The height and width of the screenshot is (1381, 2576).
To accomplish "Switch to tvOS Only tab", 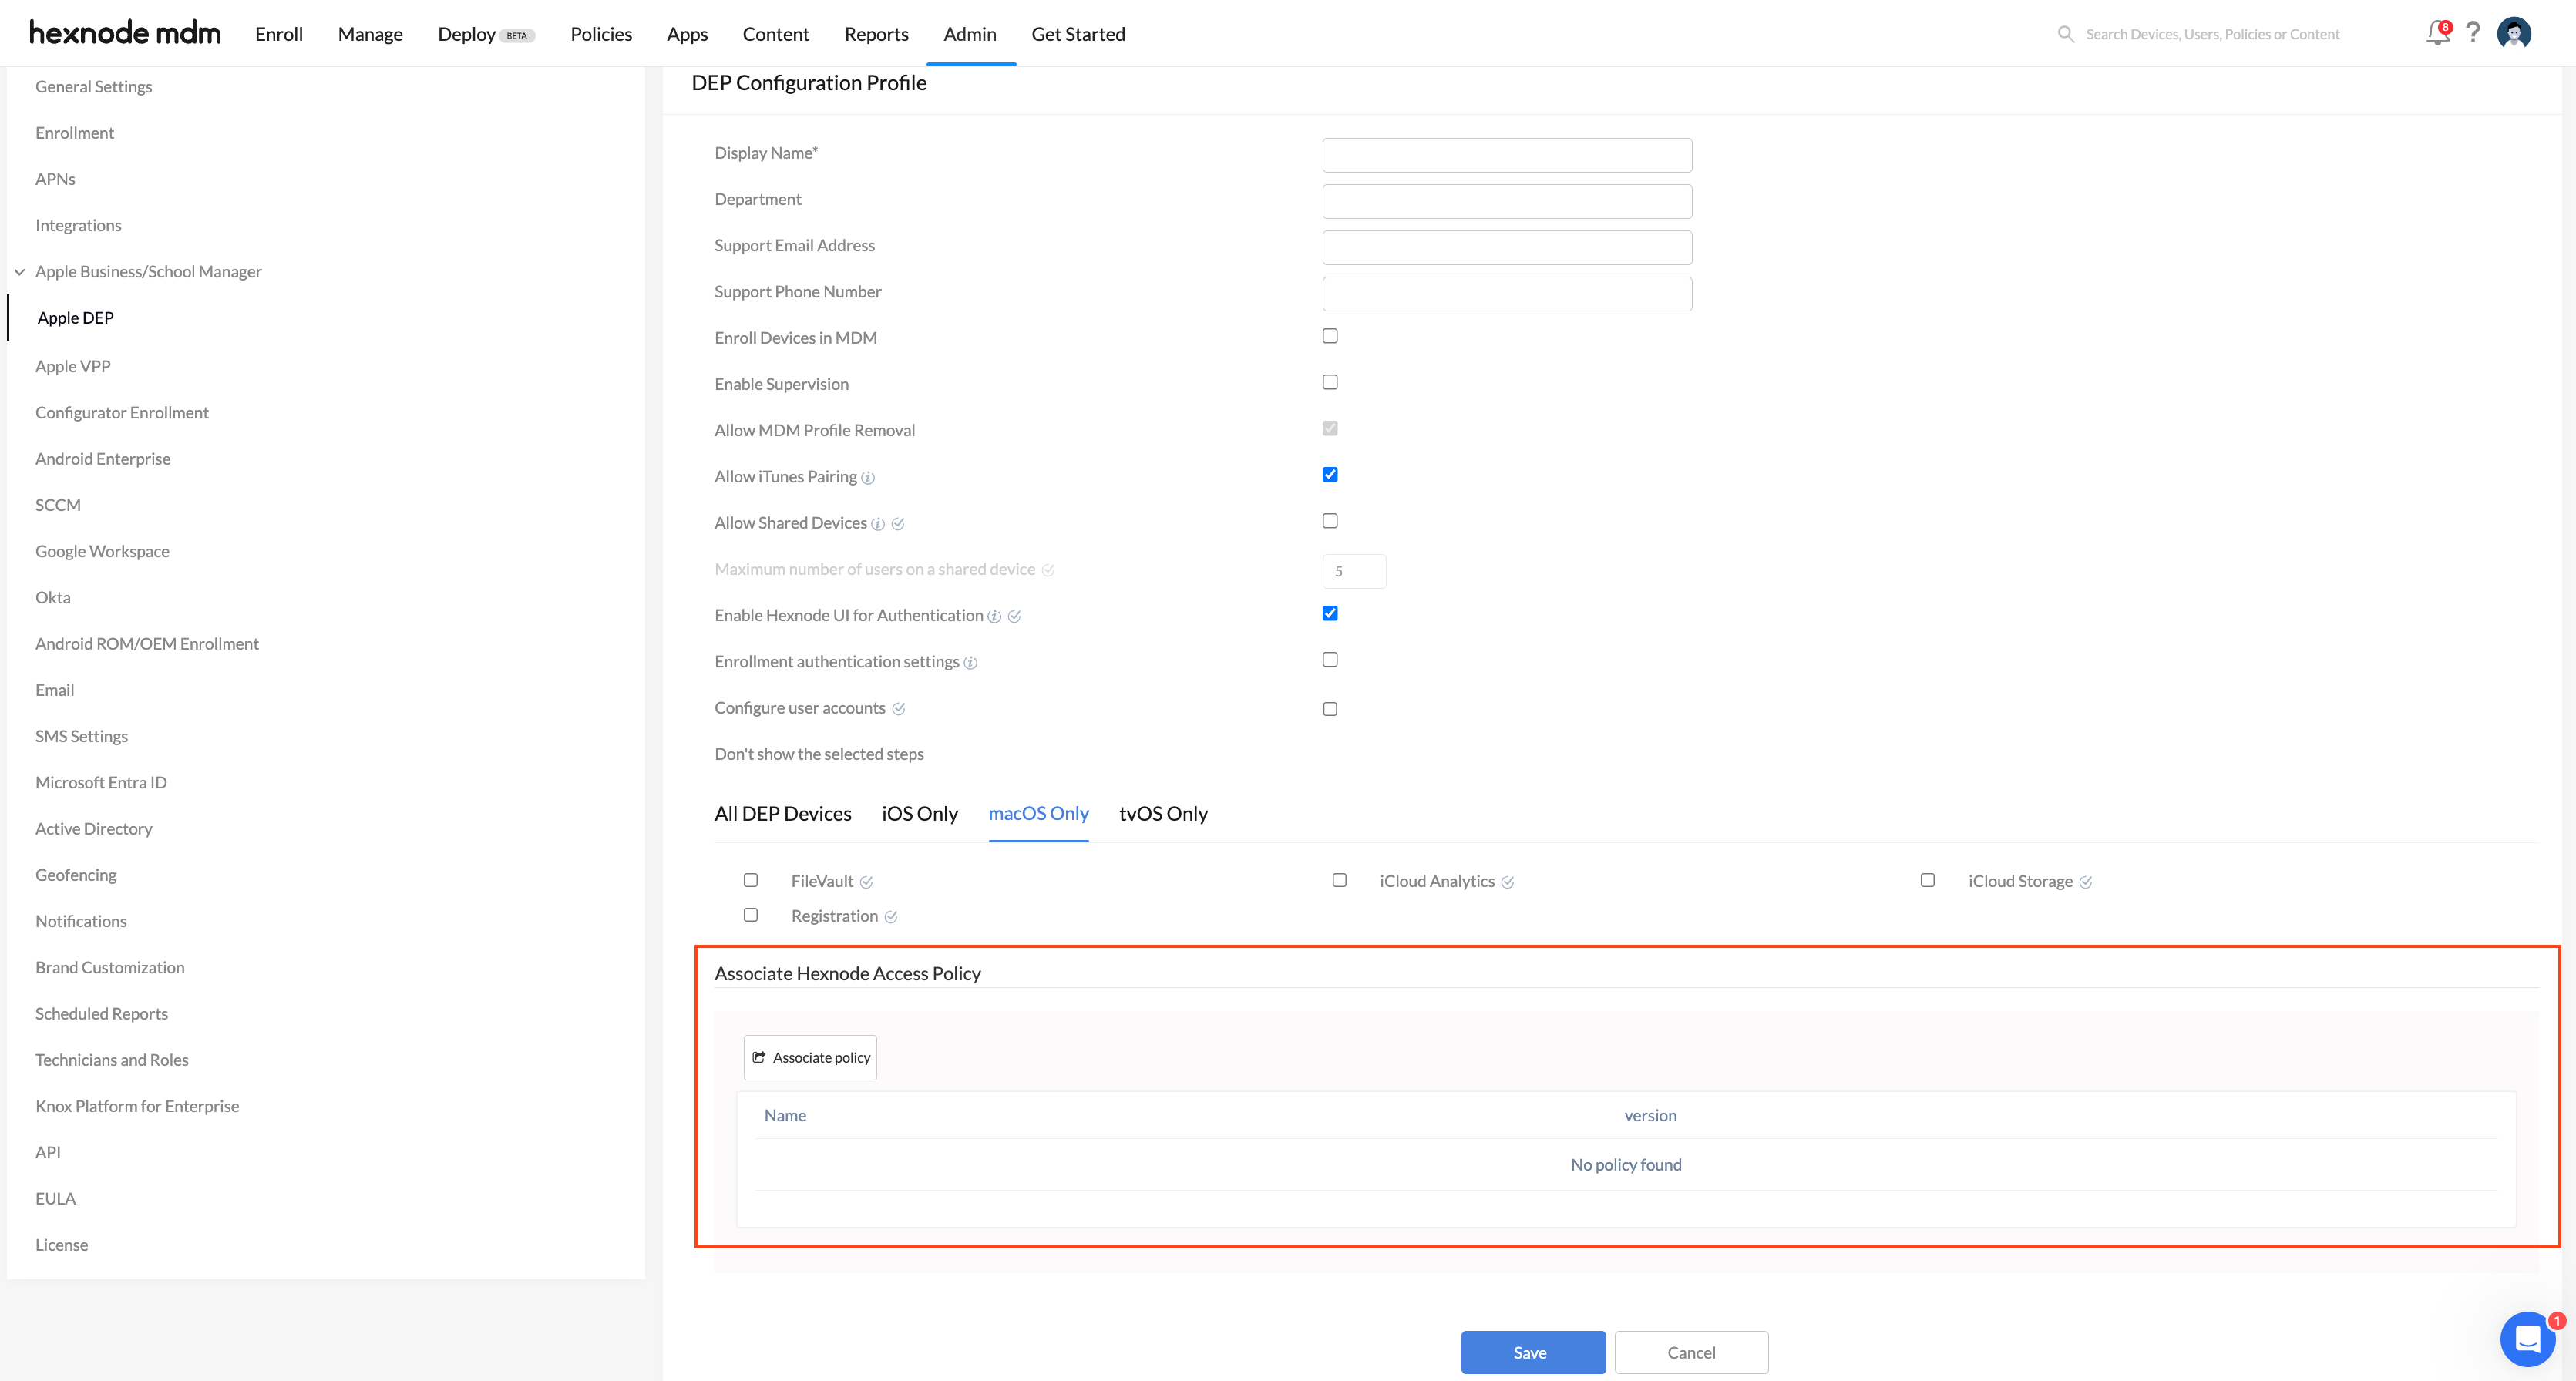I will pos(1163,814).
